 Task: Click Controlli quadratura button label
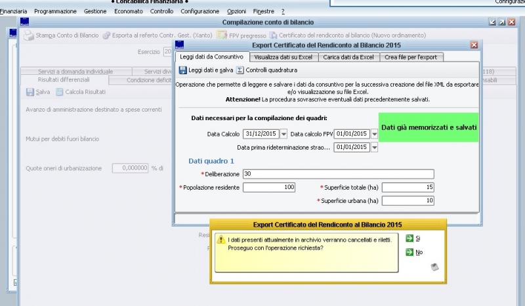272,70
